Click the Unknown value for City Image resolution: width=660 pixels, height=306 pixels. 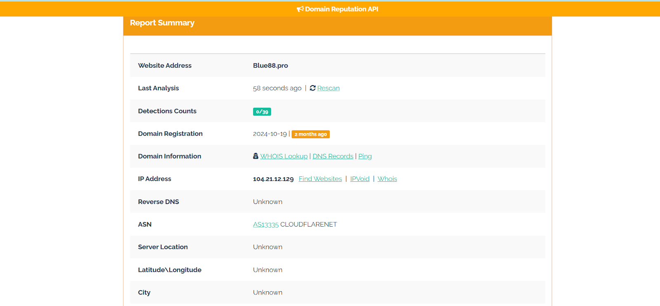coord(268,292)
